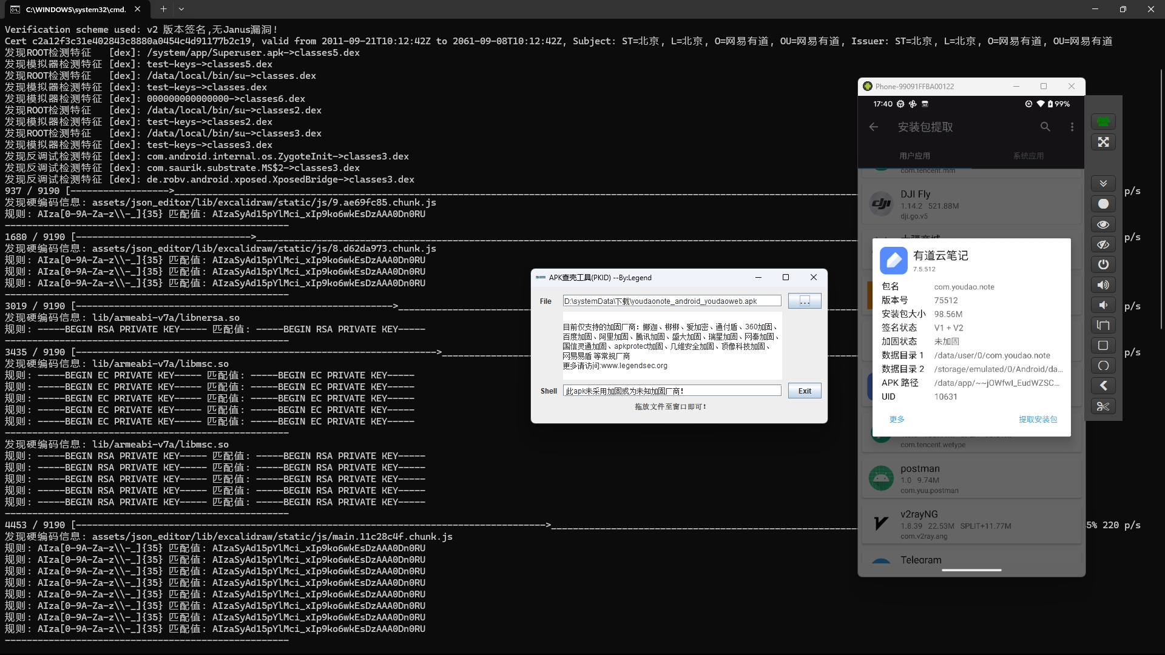
Task: Click the volume down speaker icon
Action: tap(1103, 305)
